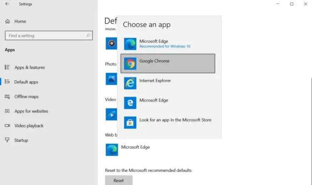Image resolution: width=312 pixels, height=185 pixels.
Task: Click Microsoft Edge web browser default label
Action: [136, 147]
